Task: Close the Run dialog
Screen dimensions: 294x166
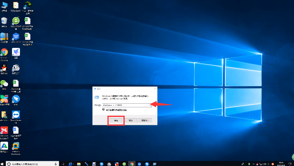Action: point(155,89)
